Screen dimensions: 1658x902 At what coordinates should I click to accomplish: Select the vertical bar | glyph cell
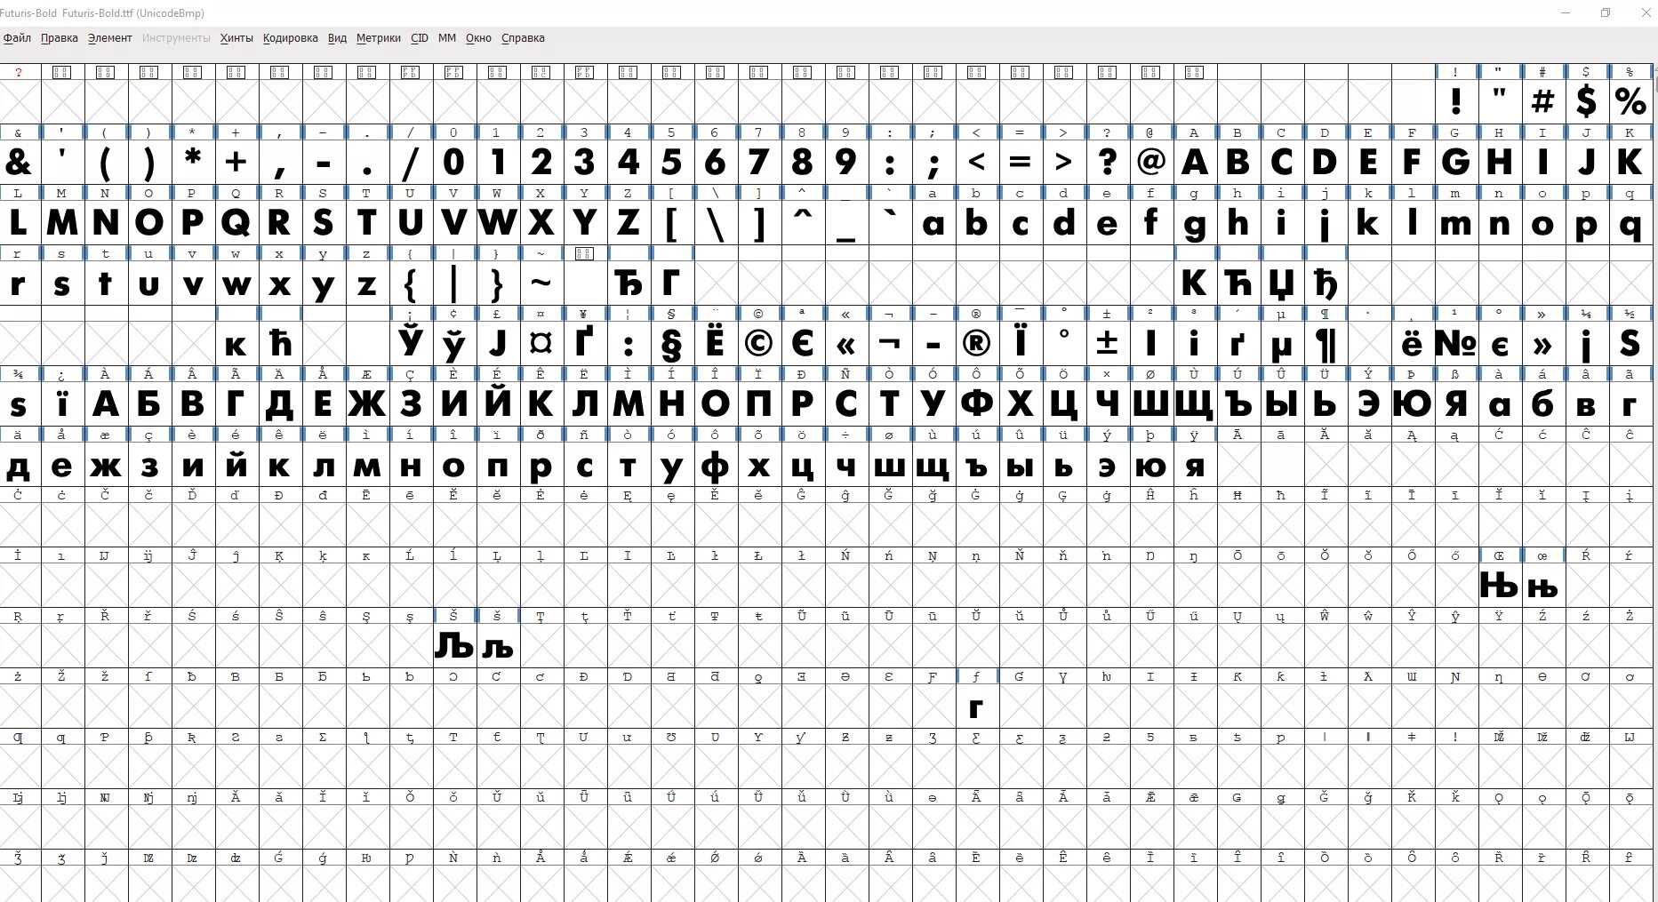tap(454, 283)
